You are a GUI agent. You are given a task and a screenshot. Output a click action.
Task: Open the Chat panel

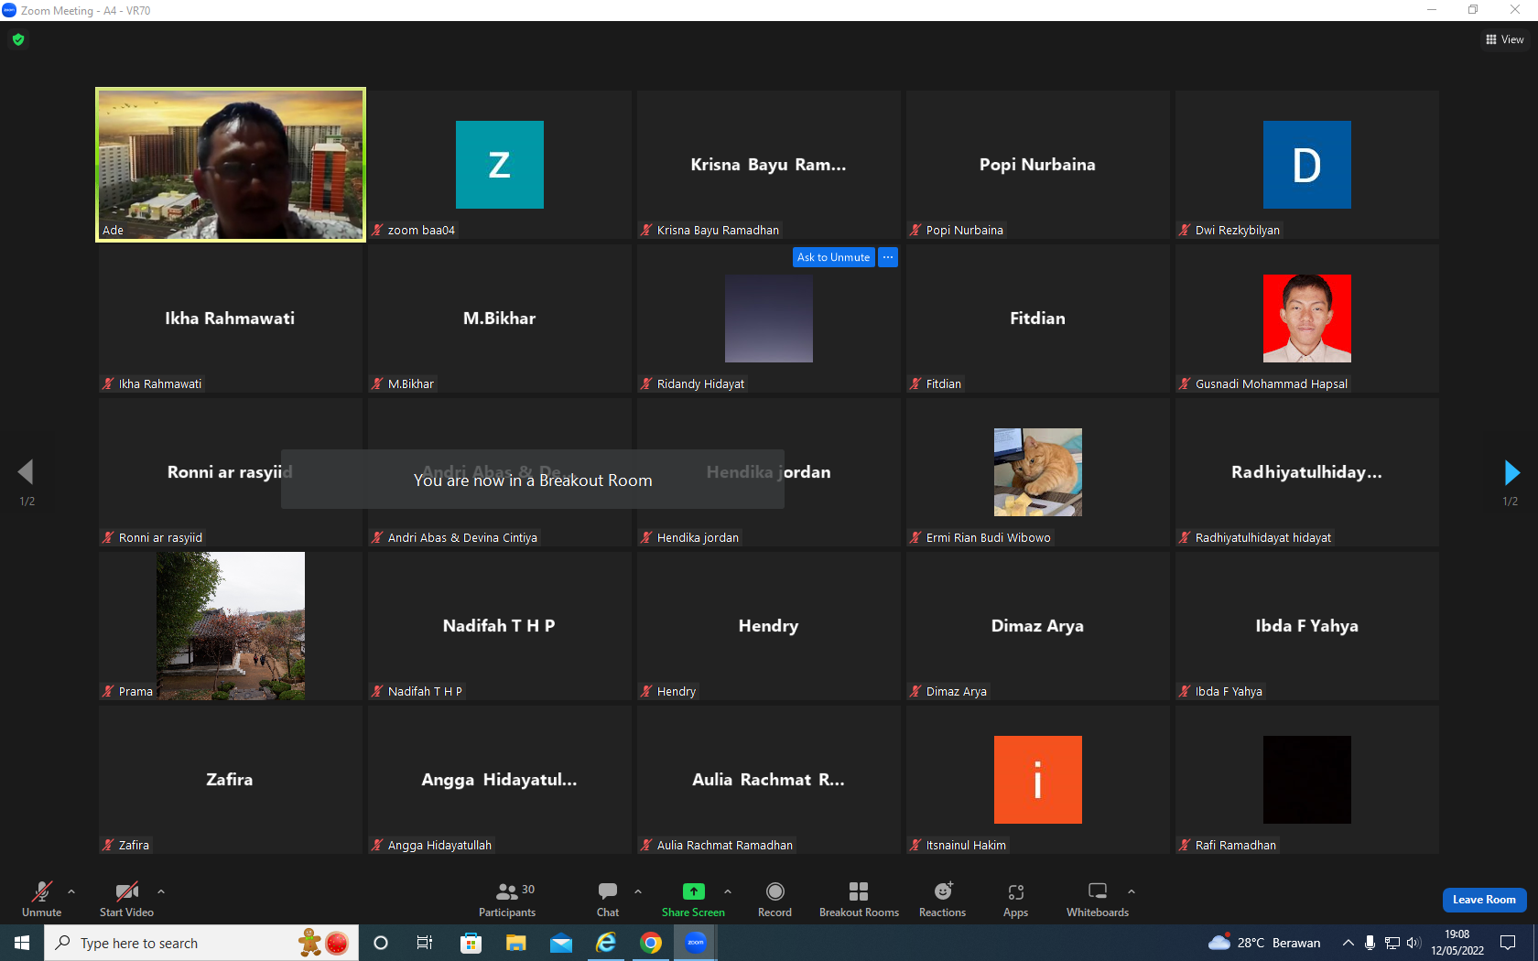[x=608, y=900]
